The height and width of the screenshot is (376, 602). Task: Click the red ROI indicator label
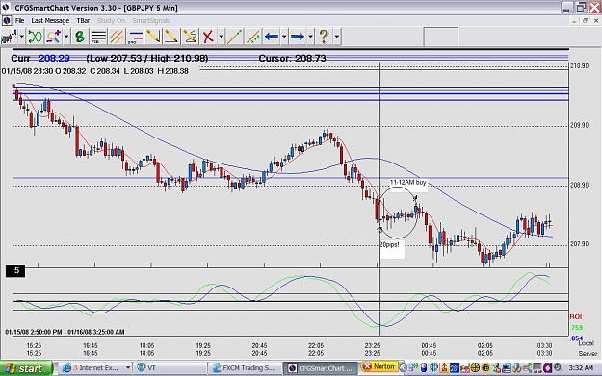(576, 317)
